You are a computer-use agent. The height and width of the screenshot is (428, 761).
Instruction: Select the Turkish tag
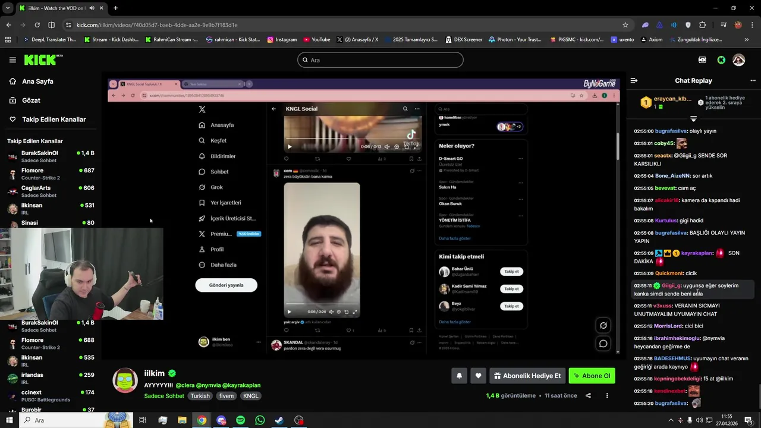(x=200, y=396)
